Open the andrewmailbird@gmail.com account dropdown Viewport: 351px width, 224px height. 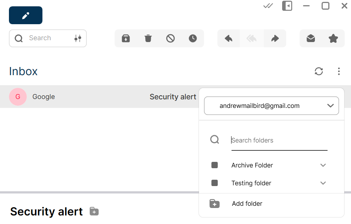pos(272,106)
